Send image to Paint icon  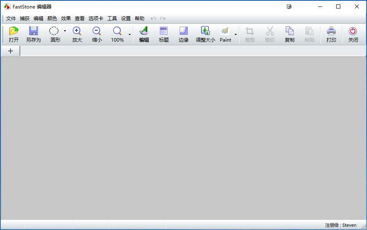point(225,31)
